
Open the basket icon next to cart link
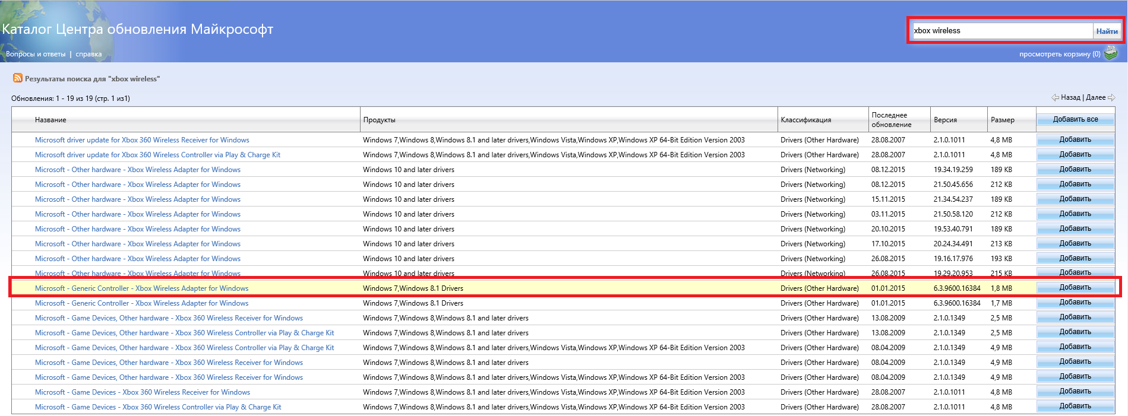click(x=1111, y=53)
